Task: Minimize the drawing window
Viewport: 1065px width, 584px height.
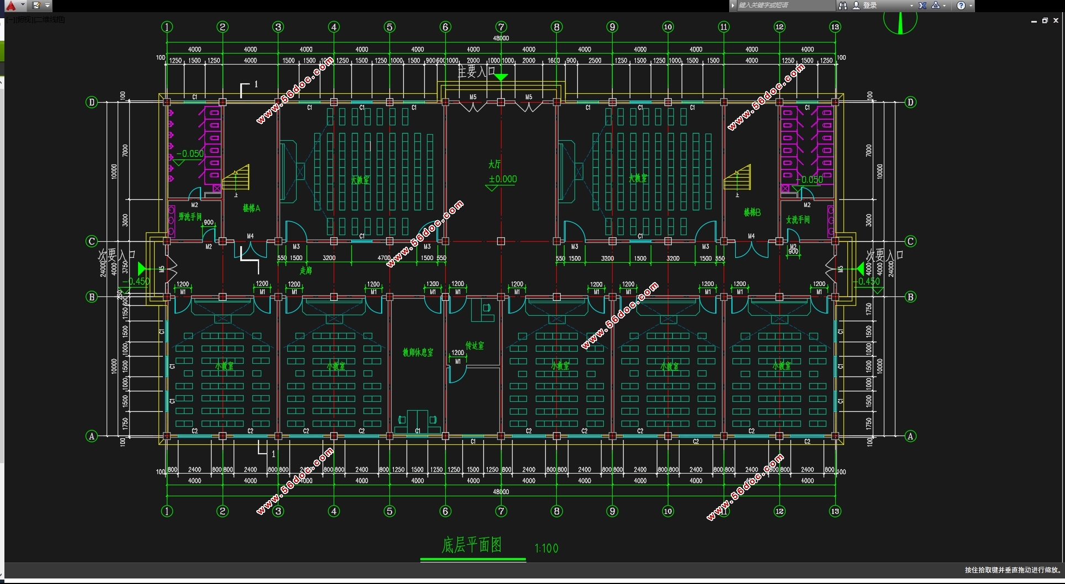Action: click(x=1034, y=21)
